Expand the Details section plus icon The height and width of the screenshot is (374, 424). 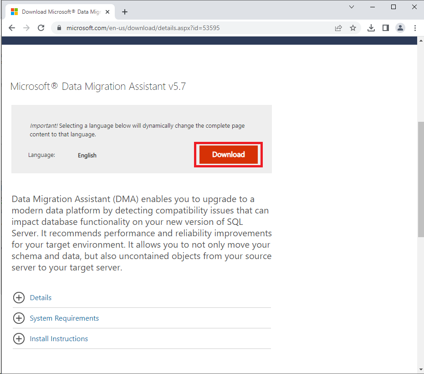19,298
